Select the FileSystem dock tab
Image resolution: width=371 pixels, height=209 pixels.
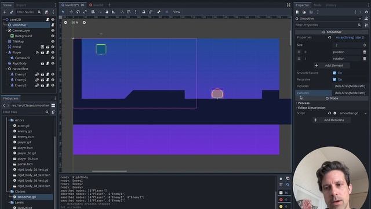click(x=10, y=98)
